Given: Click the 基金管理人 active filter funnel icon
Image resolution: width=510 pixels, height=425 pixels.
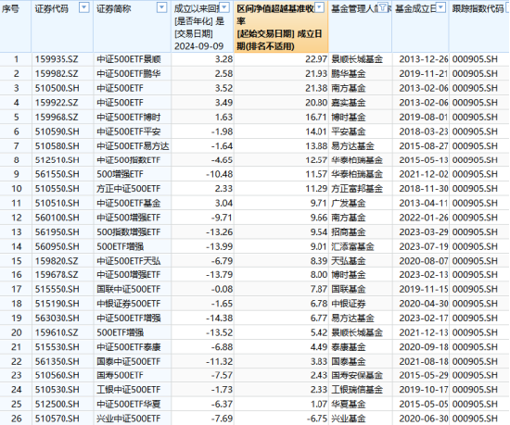Looking at the screenshot, I should (383, 7).
